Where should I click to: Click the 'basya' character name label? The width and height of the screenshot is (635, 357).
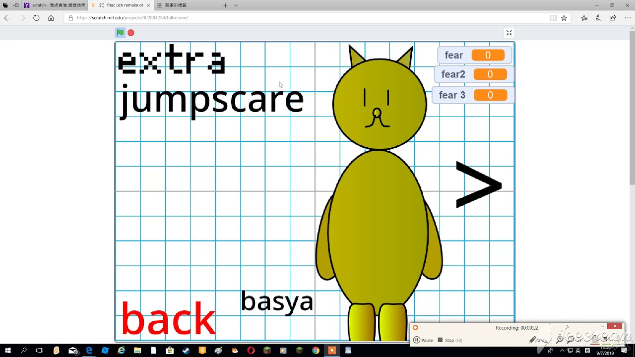[277, 301]
